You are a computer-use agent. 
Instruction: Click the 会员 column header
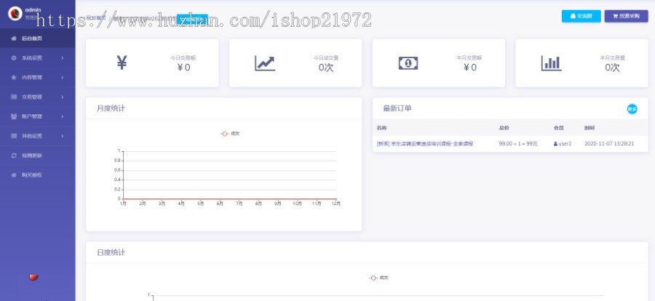click(558, 128)
